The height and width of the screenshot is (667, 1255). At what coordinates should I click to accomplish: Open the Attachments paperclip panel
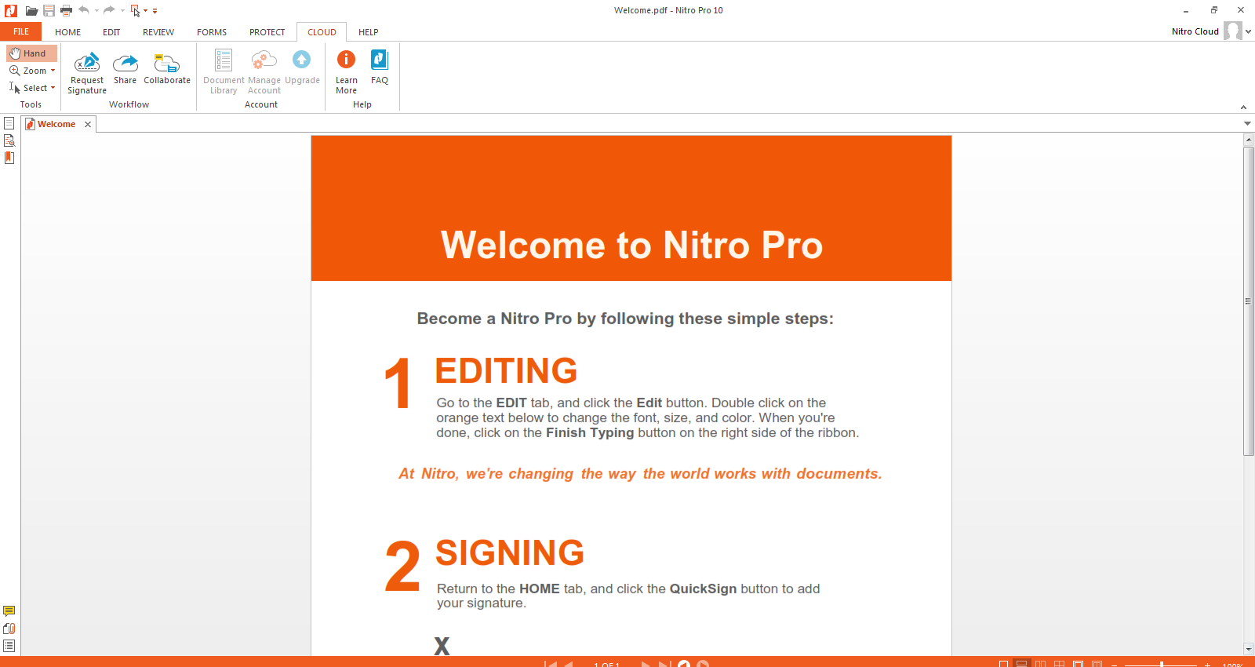click(9, 629)
